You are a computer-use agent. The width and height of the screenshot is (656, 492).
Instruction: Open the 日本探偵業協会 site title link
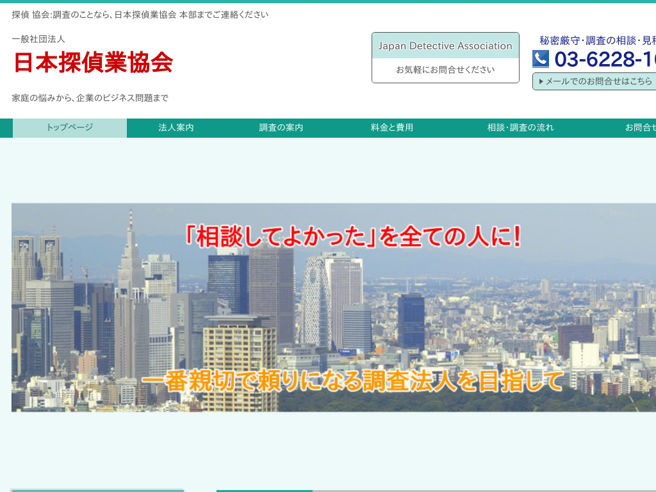coord(94,62)
